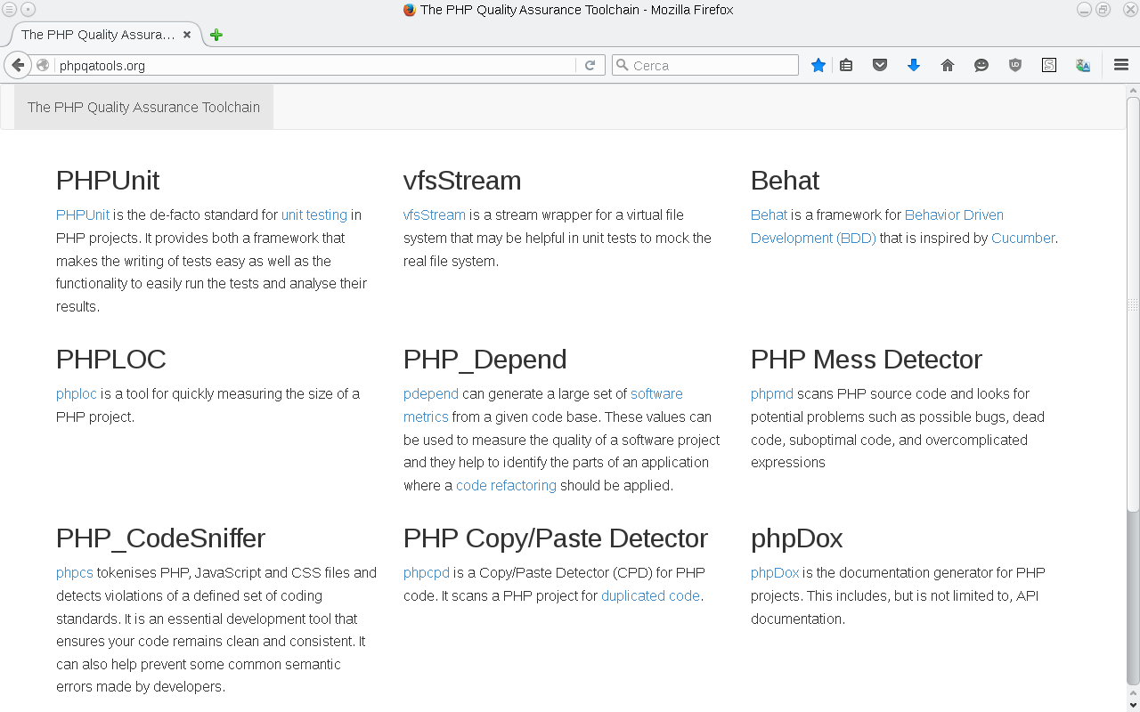This screenshot has height=712, width=1140.
Task: Follow the unit testing link
Action: (314, 214)
